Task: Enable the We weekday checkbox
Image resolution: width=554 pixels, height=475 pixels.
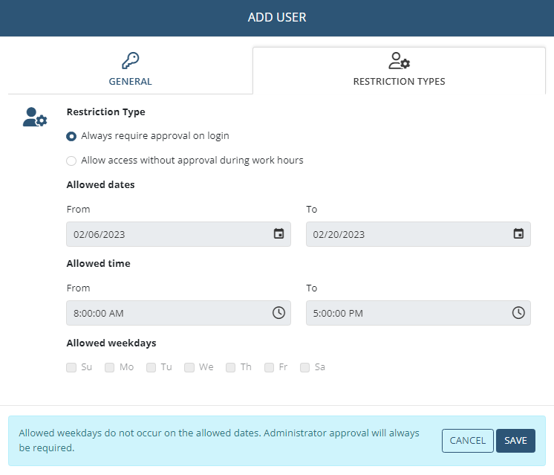Action: (189, 367)
